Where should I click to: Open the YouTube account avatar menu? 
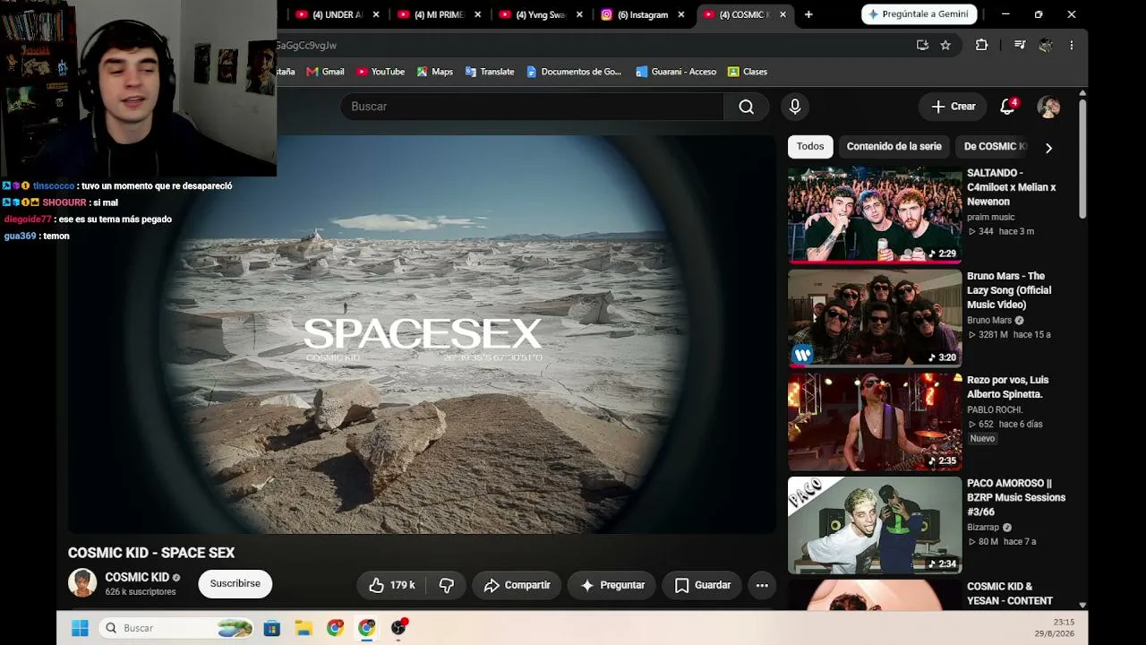(1048, 107)
